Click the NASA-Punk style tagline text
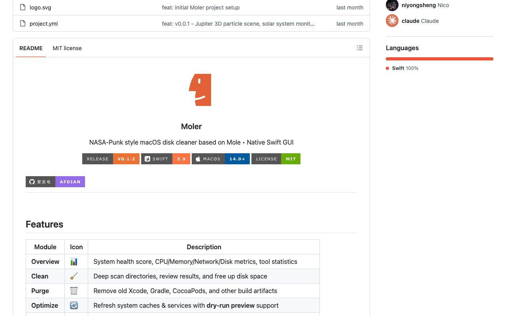 (191, 142)
